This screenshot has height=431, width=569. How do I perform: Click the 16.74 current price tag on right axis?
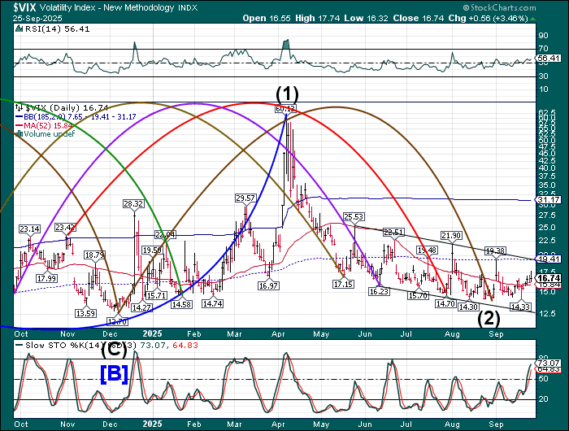(550, 278)
